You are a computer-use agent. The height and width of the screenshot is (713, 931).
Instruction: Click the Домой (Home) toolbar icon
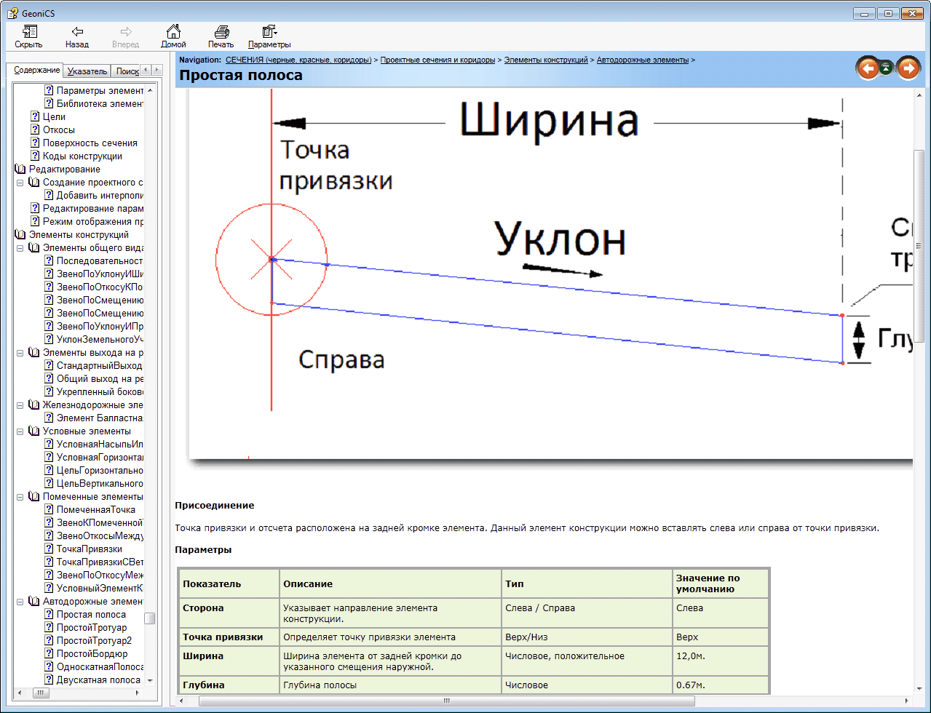coord(173,32)
